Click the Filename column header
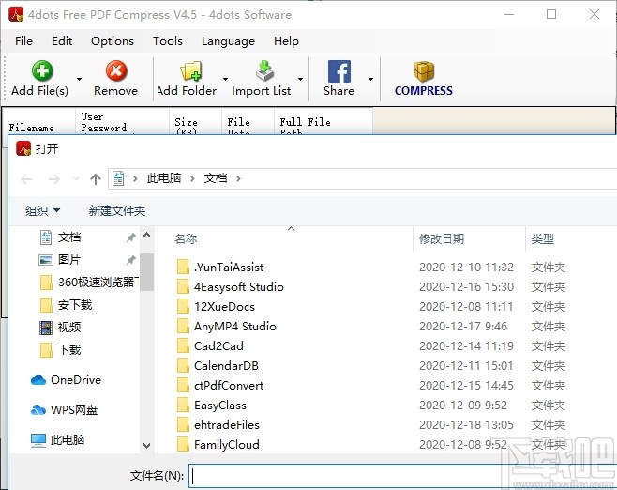Image resolution: width=617 pixels, height=490 pixels. (39, 121)
